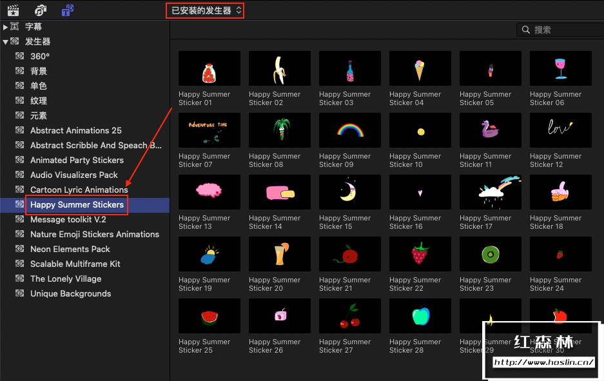This screenshot has width=604, height=381.
Task: Select Sticker 20 orange juice thumbnail
Action: [280, 254]
